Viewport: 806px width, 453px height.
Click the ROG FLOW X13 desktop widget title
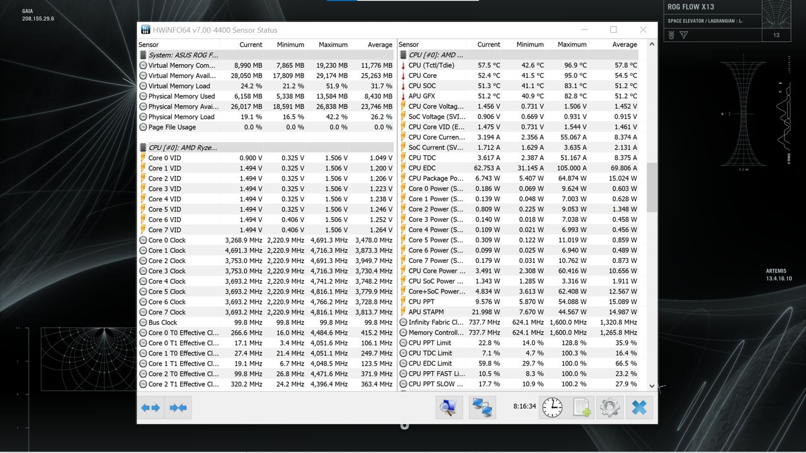[691, 7]
